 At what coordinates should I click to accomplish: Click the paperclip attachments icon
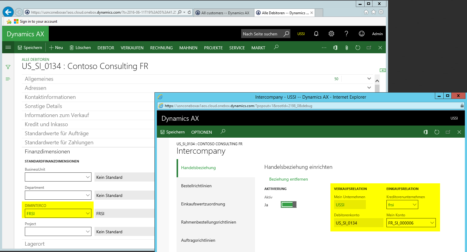click(346, 47)
